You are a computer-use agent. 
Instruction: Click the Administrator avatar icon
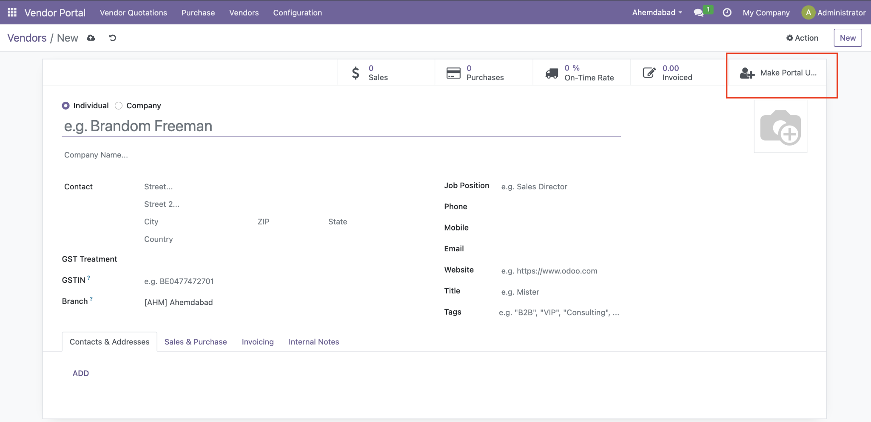tap(808, 13)
